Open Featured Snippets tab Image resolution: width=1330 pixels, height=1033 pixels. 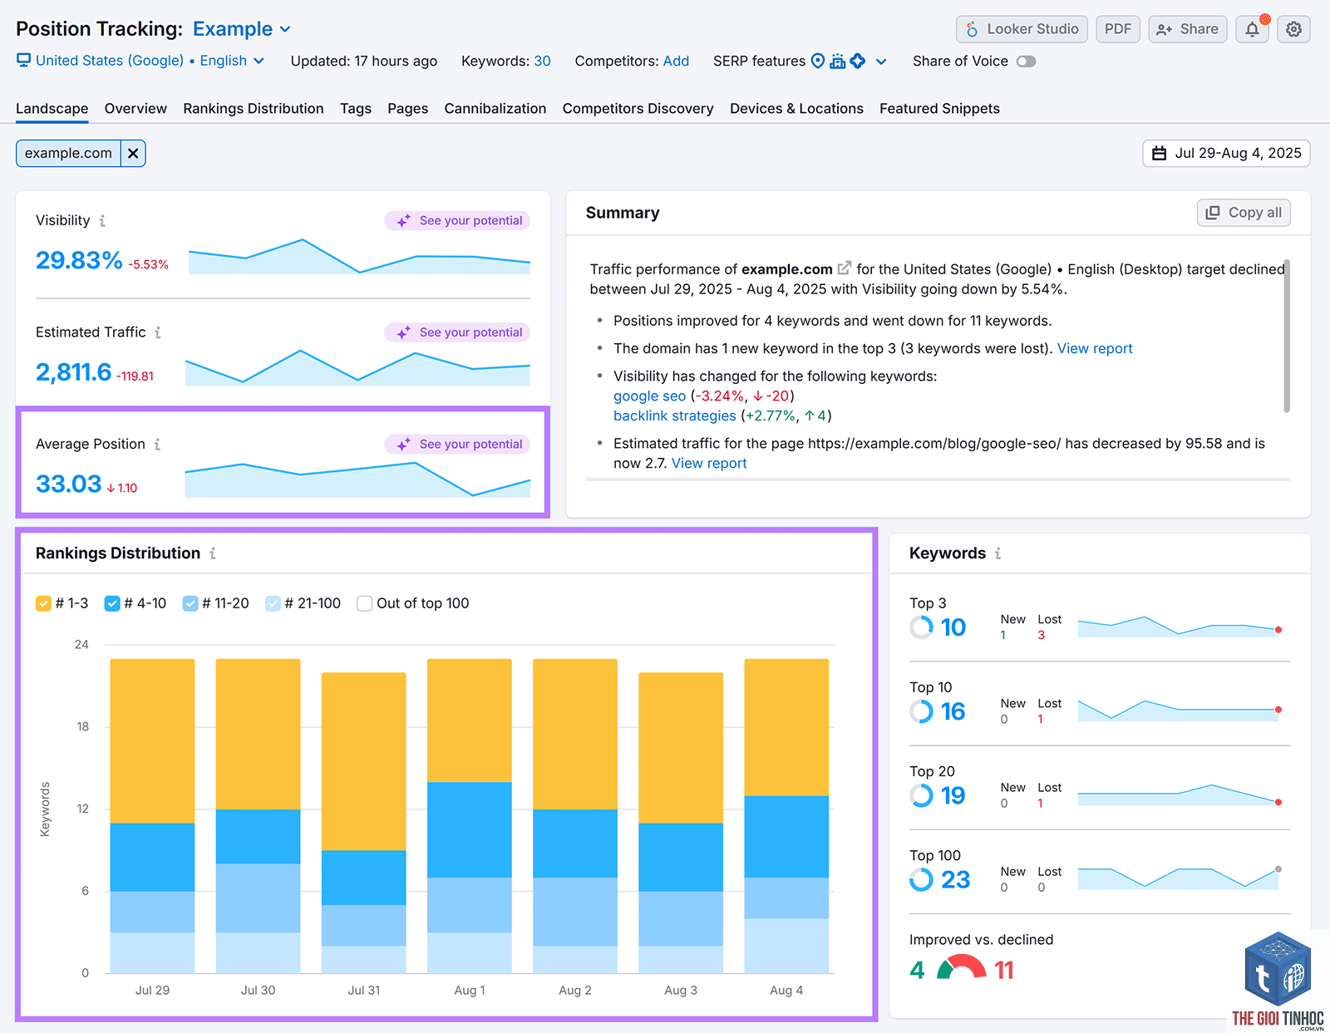pos(939,109)
